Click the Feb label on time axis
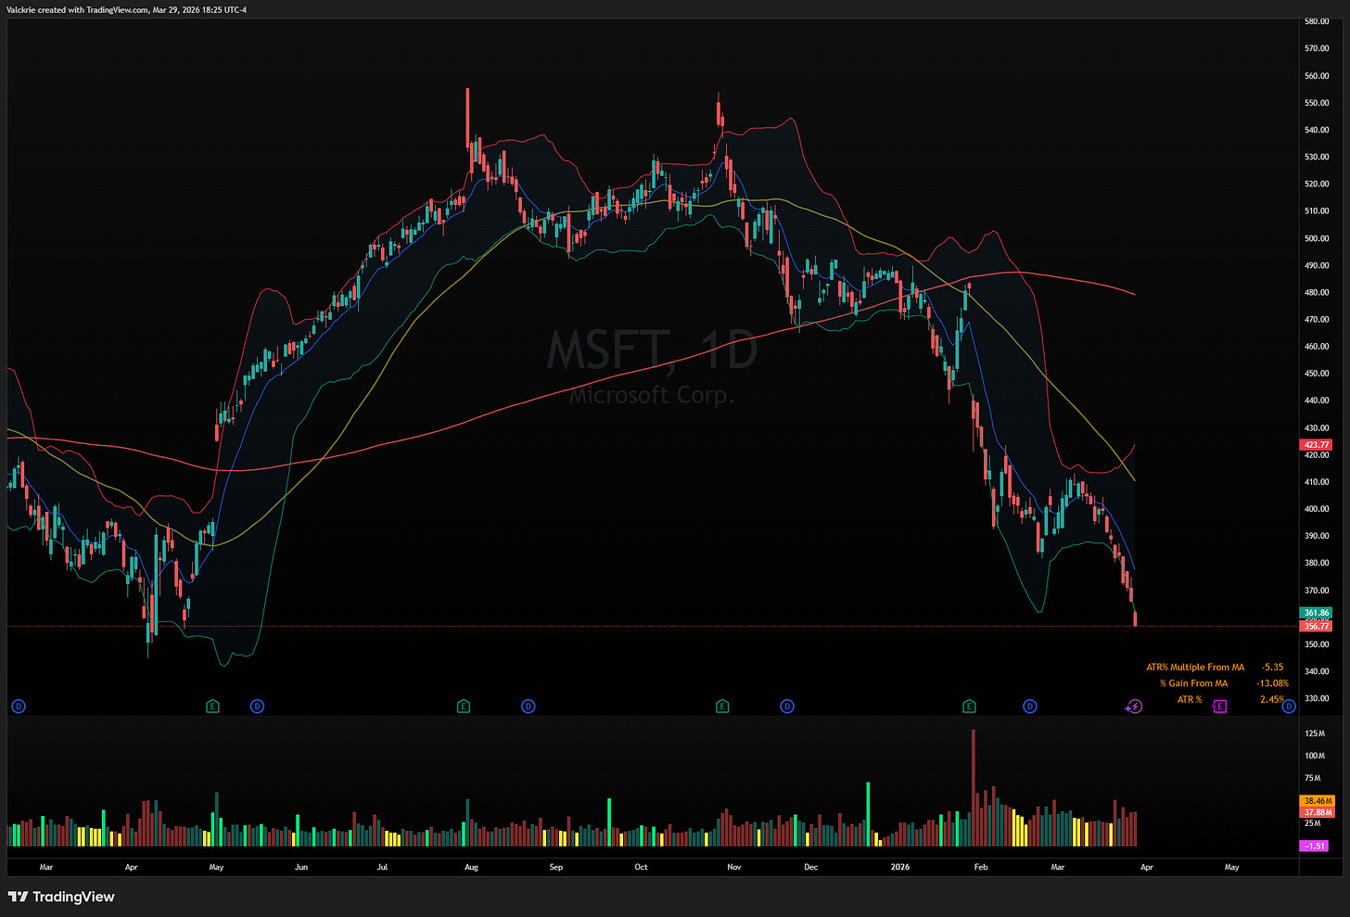Image resolution: width=1350 pixels, height=917 pixels. click(x=981, y=867)
